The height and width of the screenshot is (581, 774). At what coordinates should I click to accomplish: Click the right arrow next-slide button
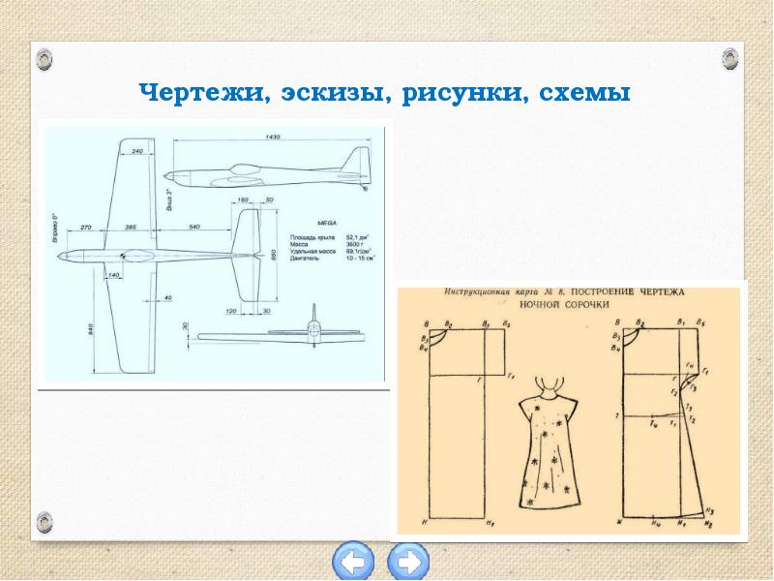(408, 562)
